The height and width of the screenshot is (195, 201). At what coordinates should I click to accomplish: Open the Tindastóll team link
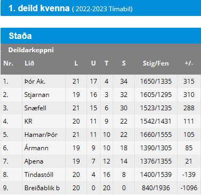(x=38, y=175)
